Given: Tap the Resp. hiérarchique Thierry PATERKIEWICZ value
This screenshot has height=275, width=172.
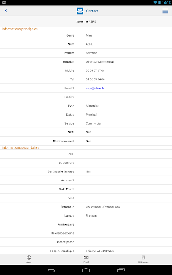Looking at the screenshot, I should click(x=100, y=251).
